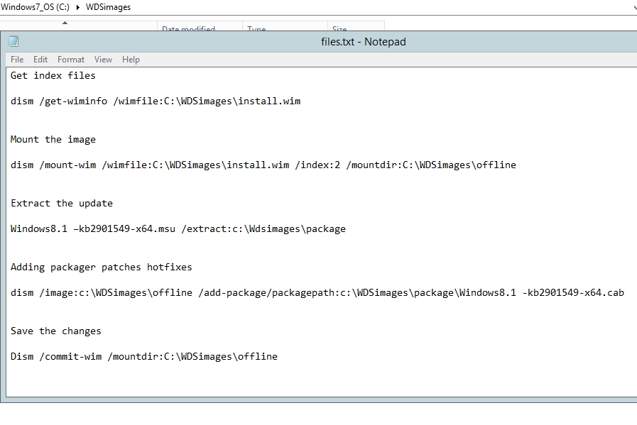Open the File menu
Screen dimensions: 637x425
[17, 60]
